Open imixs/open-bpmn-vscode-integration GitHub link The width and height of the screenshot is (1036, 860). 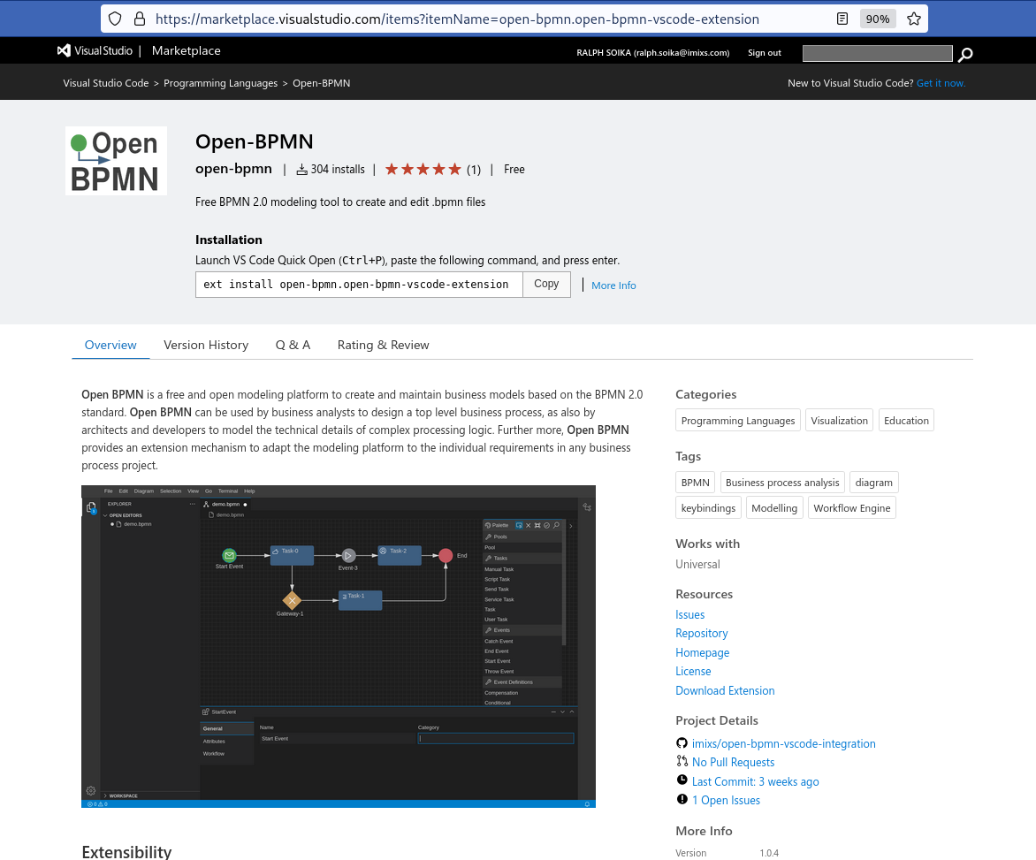(783, 743)
